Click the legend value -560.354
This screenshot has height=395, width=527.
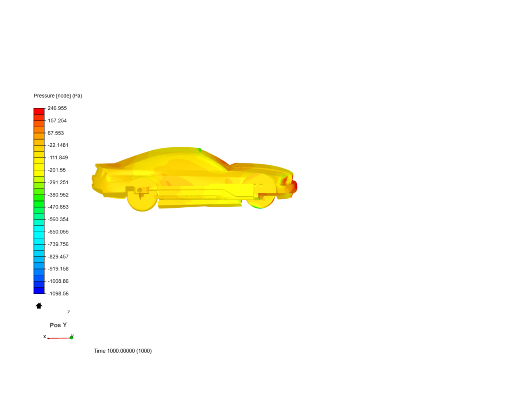coord(58,219)
